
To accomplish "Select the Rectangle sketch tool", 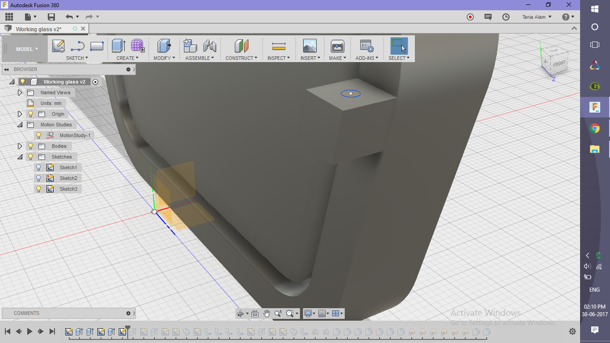I will 97,46.
